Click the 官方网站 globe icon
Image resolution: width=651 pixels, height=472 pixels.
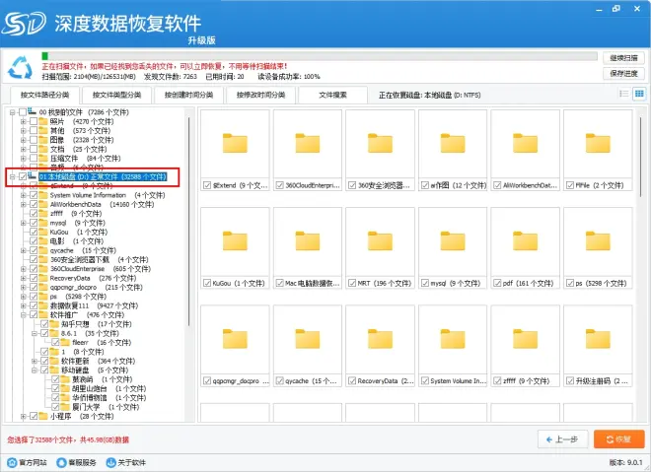[x=10, y=462]
